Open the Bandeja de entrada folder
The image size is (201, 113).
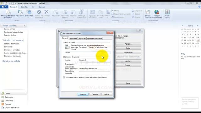pos(11,44)
